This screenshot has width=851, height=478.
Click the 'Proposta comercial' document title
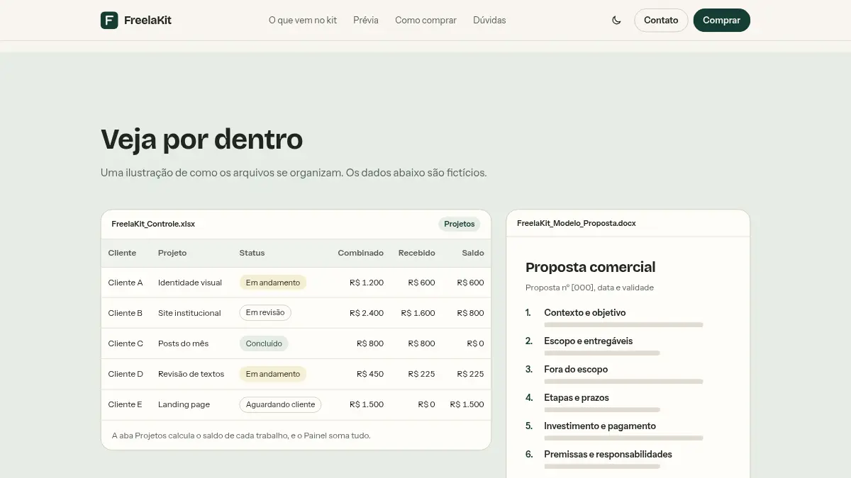(591, 267)
